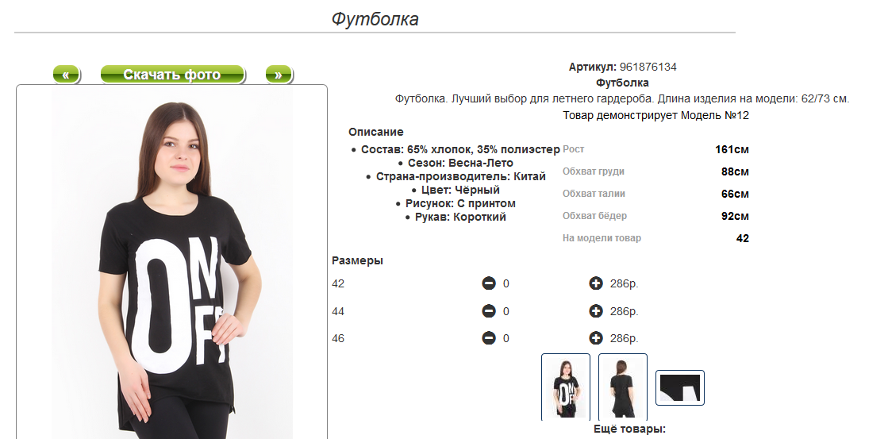This screenshot has width=888, height=439.
Task: Increase quantity for size 44
Action: pos(596,311)
